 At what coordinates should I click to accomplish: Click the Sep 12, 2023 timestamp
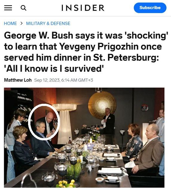click(64, 80)
